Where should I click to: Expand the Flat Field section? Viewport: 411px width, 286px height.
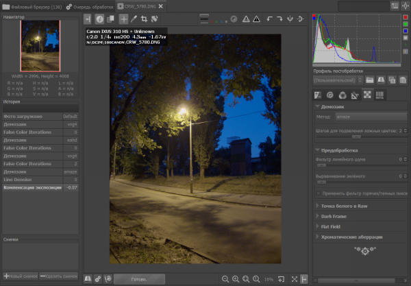317,226
